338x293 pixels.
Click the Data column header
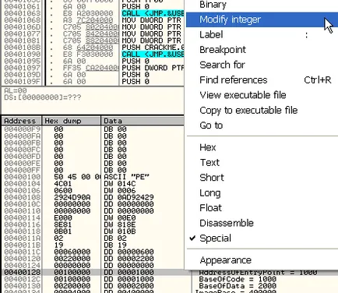tap(143, 121)
